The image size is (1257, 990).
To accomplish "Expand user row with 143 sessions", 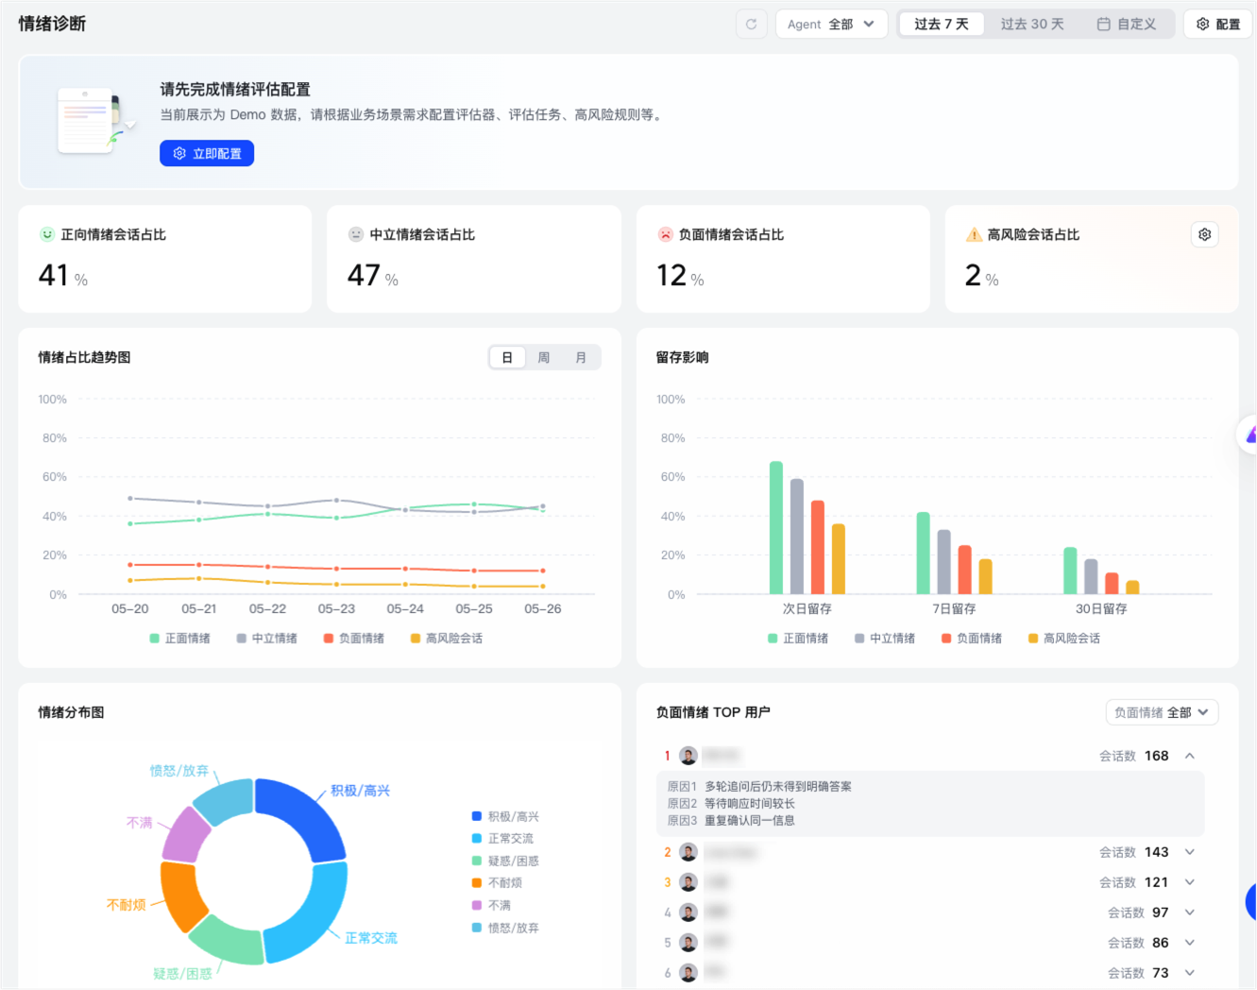I will pos(1190,852).
